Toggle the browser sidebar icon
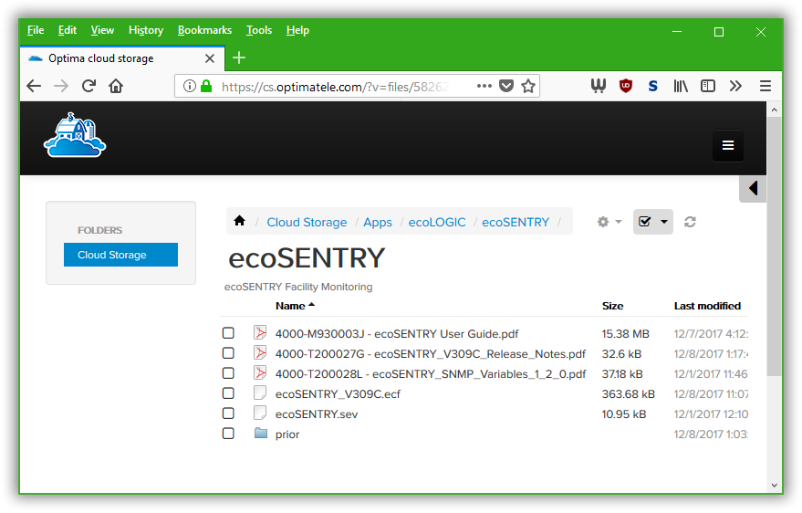 [x=708, y=86]
